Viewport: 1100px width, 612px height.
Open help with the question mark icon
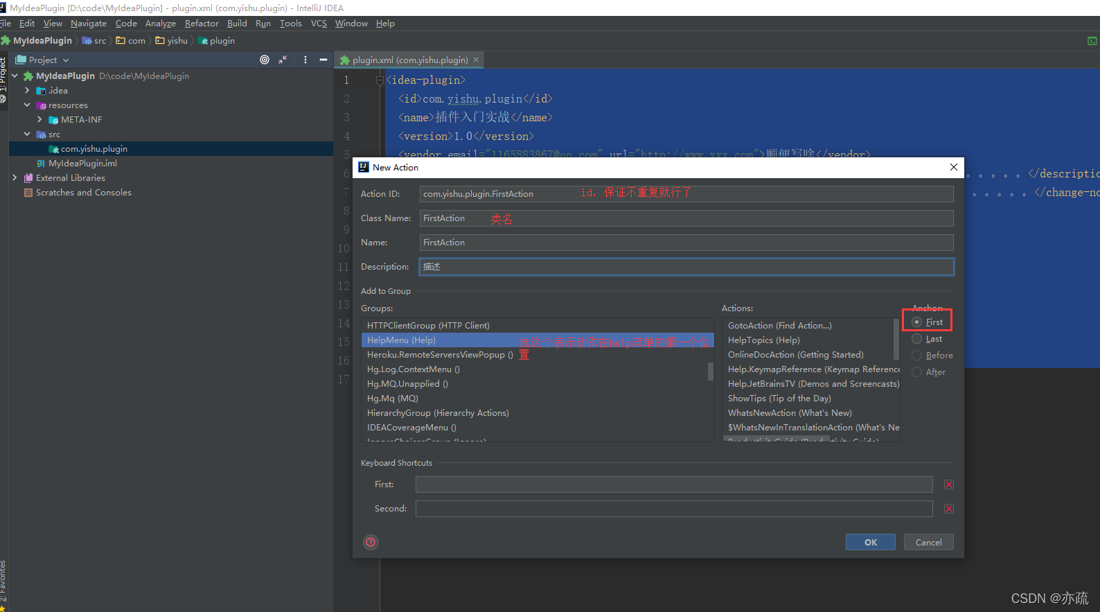(x=371, y=542)
